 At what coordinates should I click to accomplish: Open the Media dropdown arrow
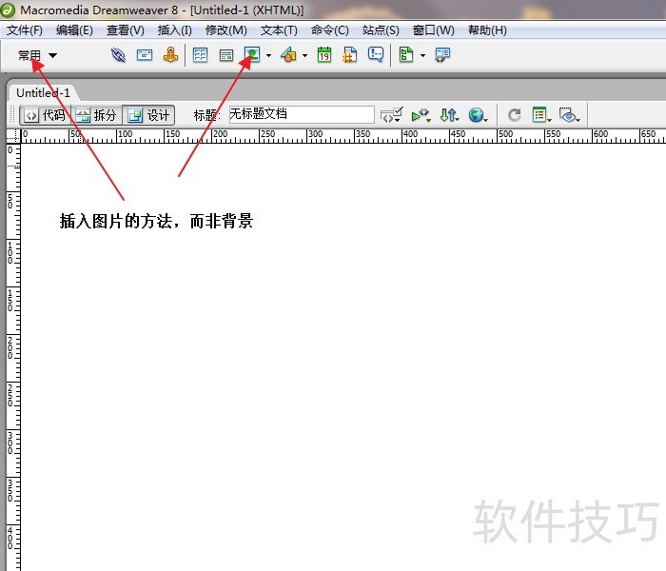[305, 55]
